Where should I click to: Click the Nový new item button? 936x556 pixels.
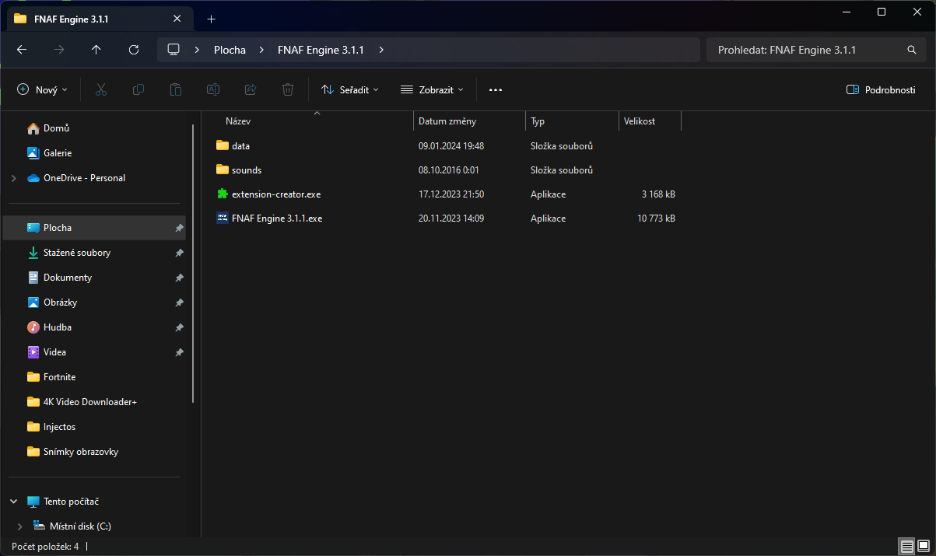click(x=42, y=89)
